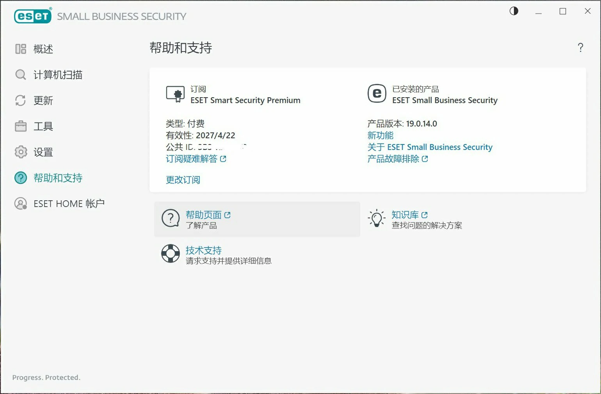601x394 pixels.
Task: Toggle the dark/light contrast theme icon
Action: pyautogui.click(x=514, y=11)
